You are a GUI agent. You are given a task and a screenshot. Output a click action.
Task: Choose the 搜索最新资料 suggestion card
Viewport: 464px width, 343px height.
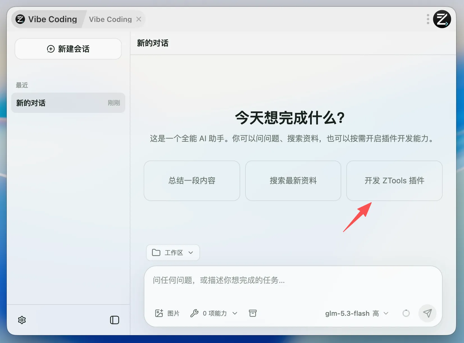click(293, 181)
